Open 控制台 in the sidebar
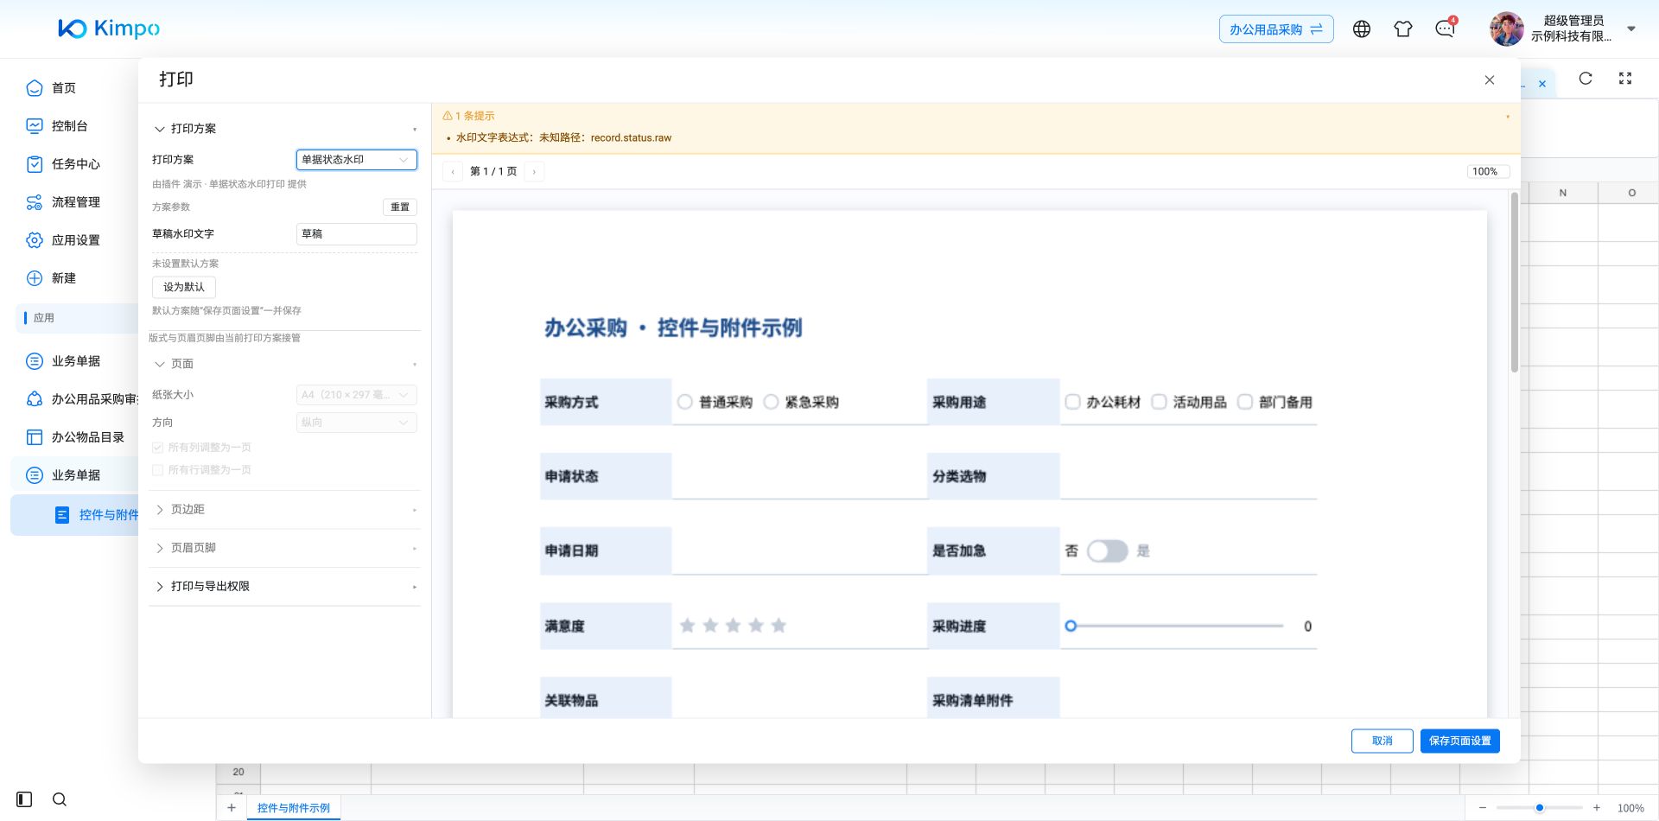 [70, 126]
